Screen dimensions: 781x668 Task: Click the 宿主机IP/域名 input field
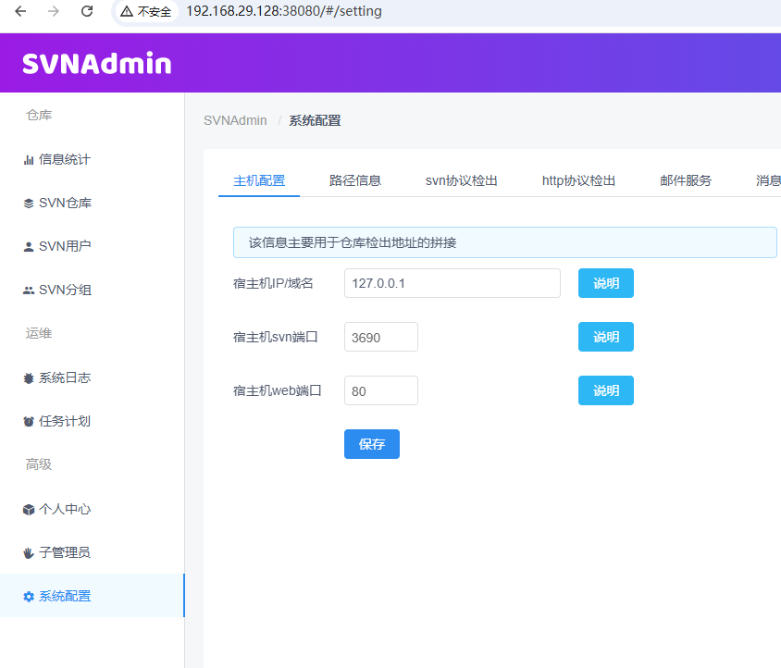click(x=452, y=283)
